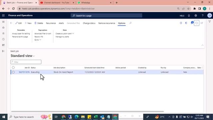The width and height of the screenshot is (213, 120).
Task: Click Personalize this page
Action: 20,37
